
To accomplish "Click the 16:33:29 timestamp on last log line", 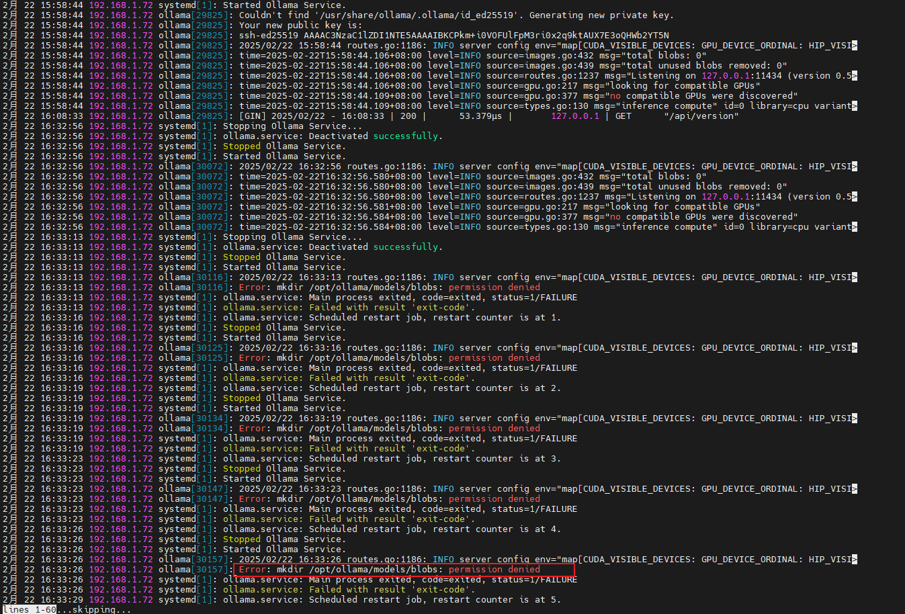I will coord(62,599).
